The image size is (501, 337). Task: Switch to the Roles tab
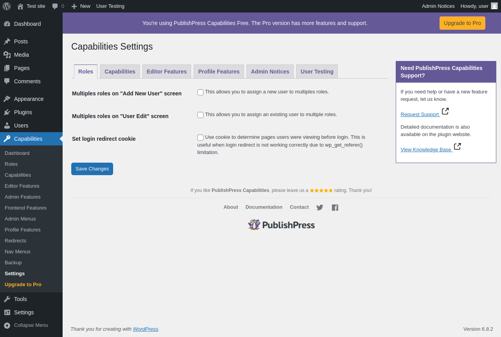pyautogui.click(x=86, y=72)
